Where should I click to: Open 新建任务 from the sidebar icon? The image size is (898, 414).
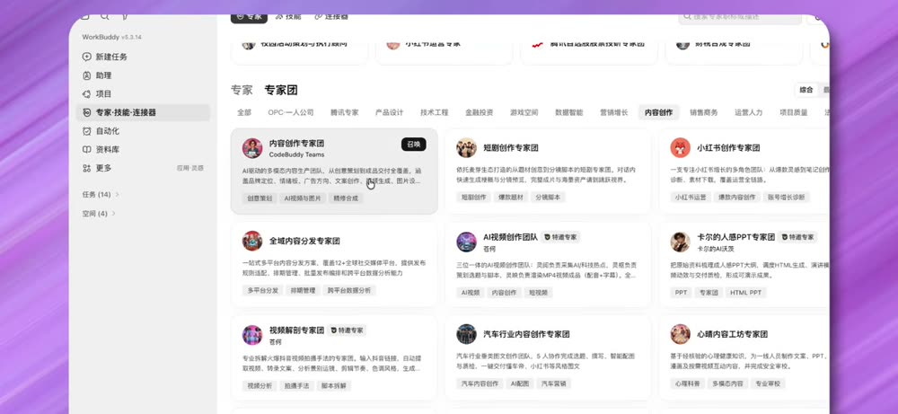pyautogui.click(x=86, y=57)
